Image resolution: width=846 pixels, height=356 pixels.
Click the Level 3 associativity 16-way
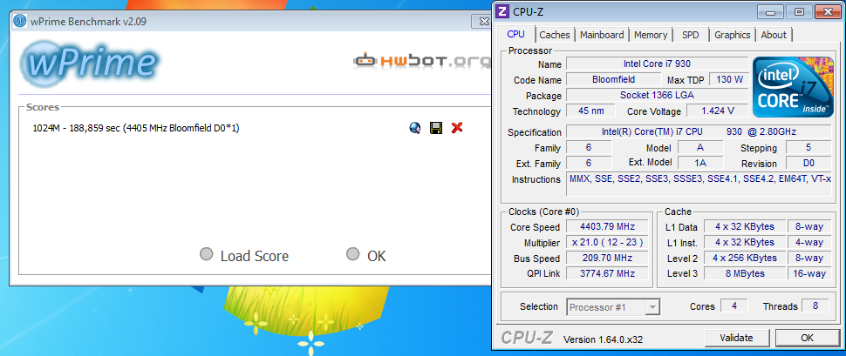(808, 273)
